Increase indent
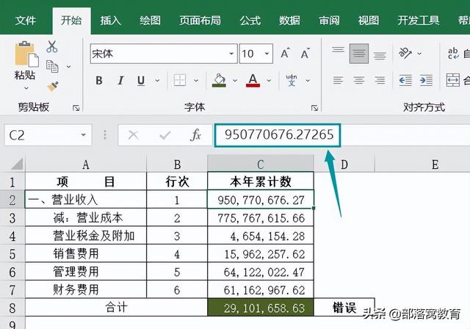This screenshot has width=470, height=329. [426, 80]
